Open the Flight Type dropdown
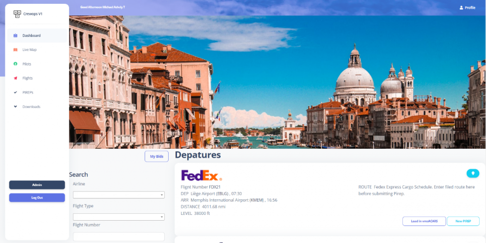The image size is (486, 243). tap(119, 217)
